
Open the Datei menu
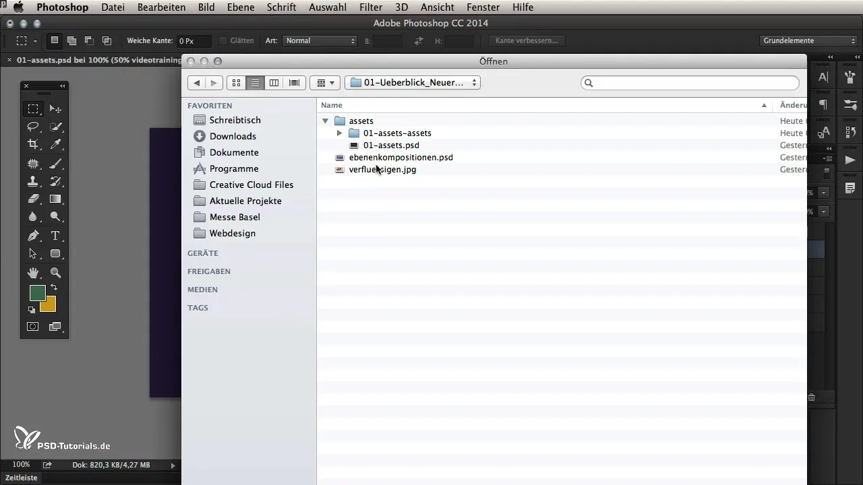113,7
